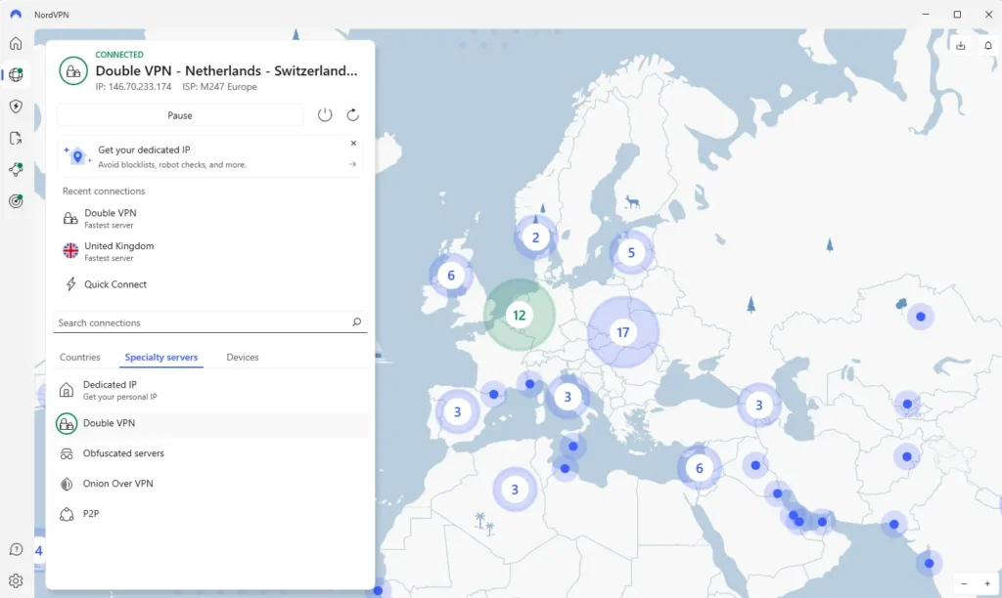Select Obfuscated servers from list
The width and height of the screenshot is (1002, 598).
(x=123, y=453)
